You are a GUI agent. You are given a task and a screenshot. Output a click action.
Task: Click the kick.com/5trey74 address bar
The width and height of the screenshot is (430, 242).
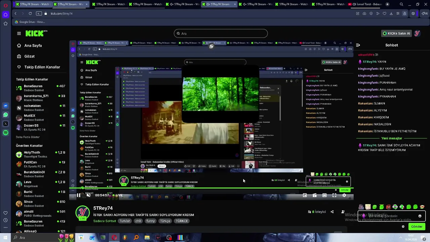pyautogui.click(x=61, y=13)
